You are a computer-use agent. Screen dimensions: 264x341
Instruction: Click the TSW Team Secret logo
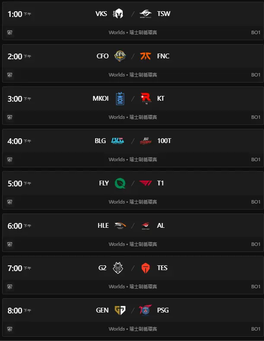coord(146,14)
